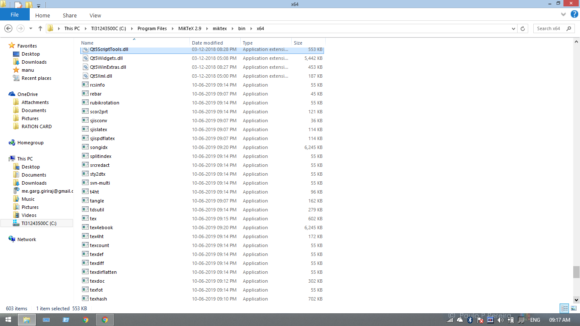
Task: Select the songidx application icon
Action: tap(85, 147)
